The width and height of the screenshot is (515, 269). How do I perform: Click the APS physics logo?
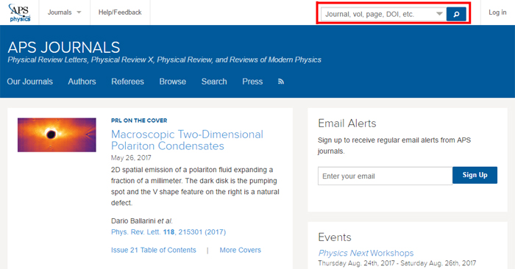(20, 12)
